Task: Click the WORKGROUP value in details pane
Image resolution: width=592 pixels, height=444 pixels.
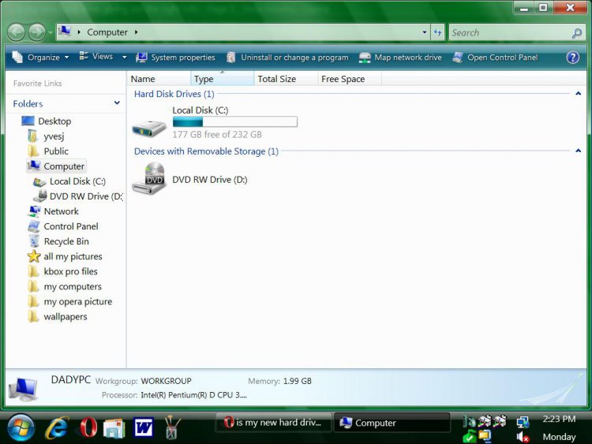Action: 166,381
